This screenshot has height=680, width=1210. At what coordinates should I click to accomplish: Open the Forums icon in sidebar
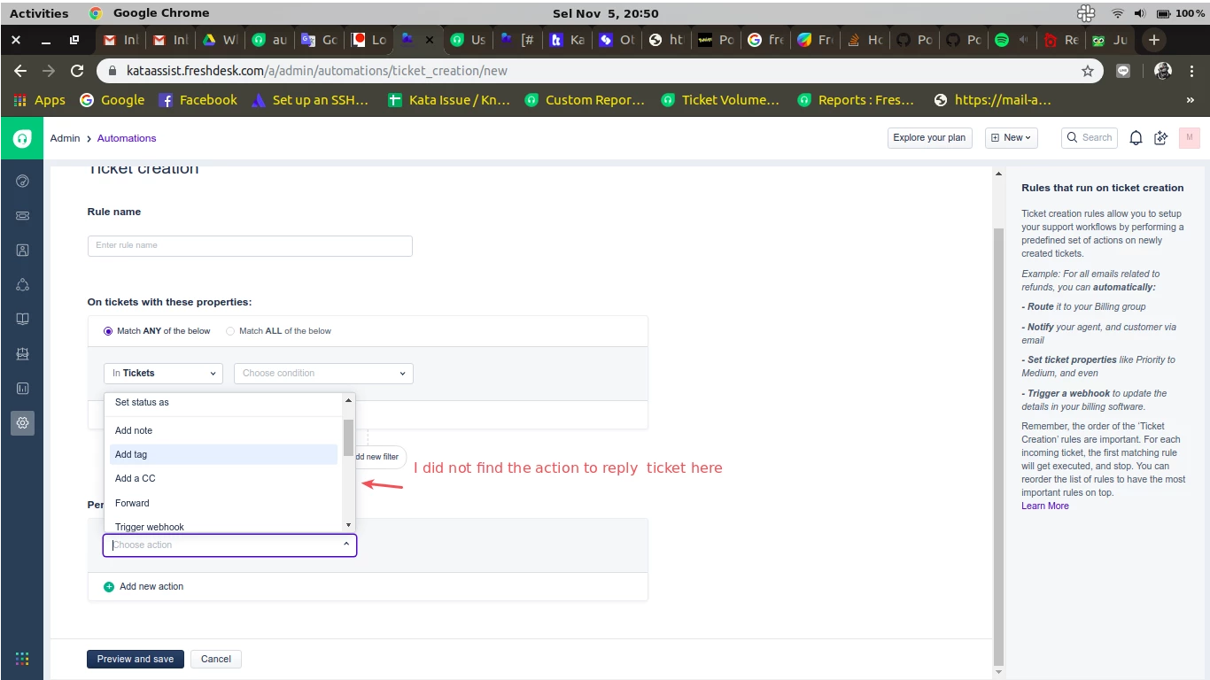click(x=23, y=353)
